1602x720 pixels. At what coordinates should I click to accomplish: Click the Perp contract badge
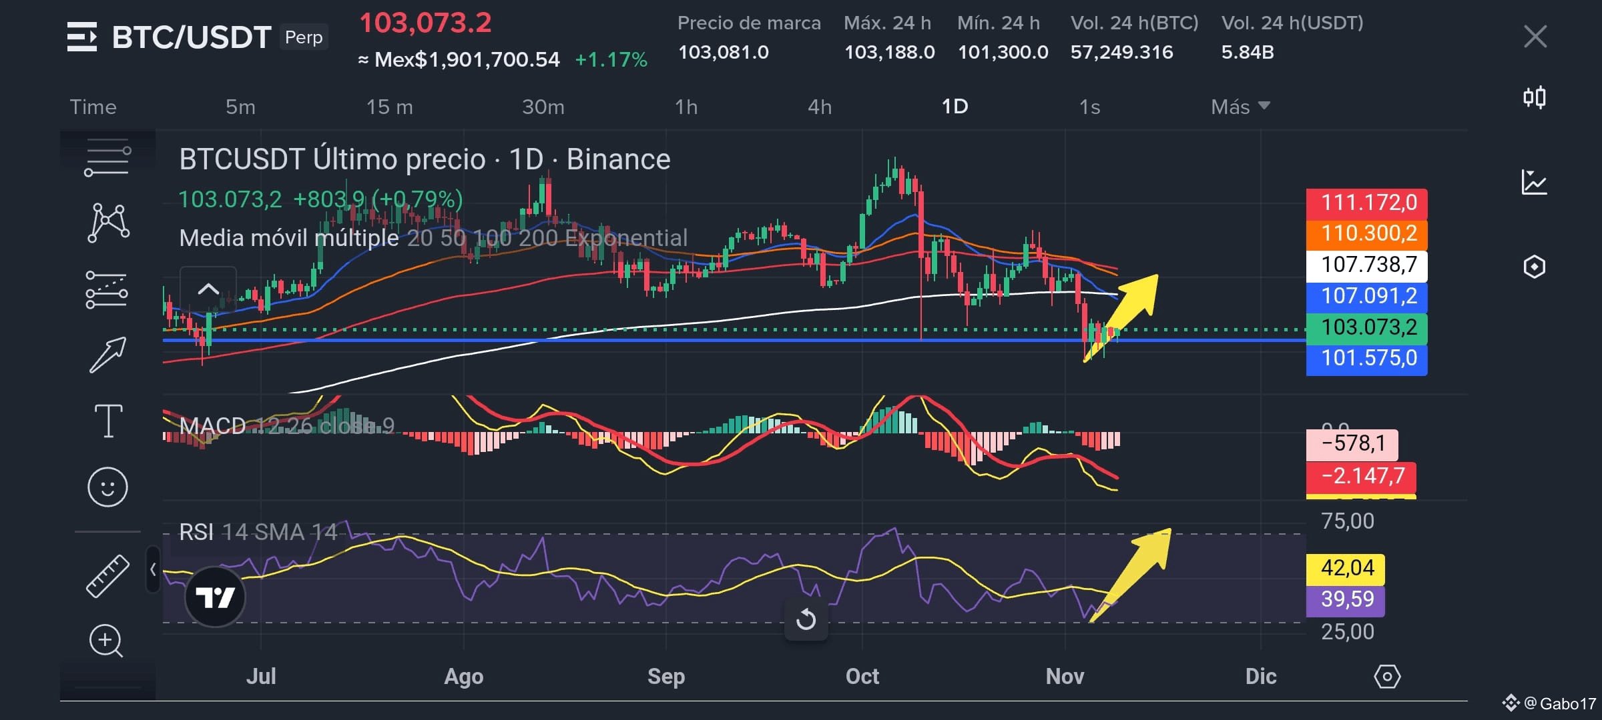click(304, 37)
